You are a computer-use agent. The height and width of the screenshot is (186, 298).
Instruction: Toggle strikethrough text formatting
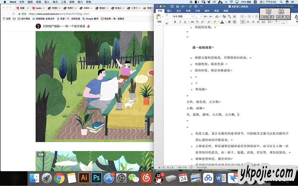tap(193, 22)
